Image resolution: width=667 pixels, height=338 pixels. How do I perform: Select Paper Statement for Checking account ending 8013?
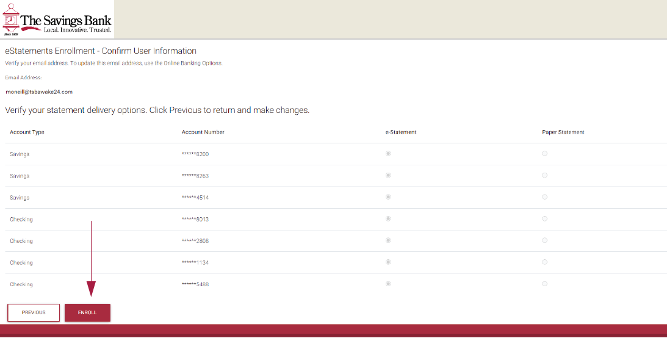(x=544, y=218)
